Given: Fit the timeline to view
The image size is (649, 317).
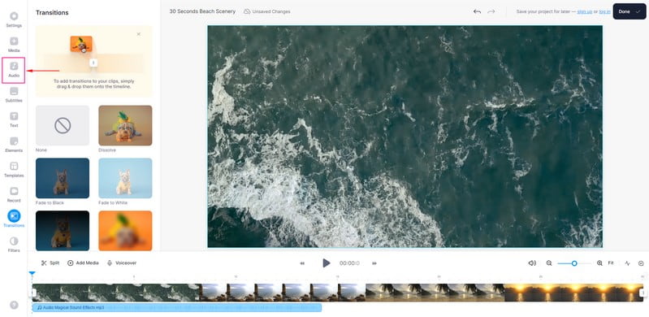Looking at the screenshot, I should point(611,263).
